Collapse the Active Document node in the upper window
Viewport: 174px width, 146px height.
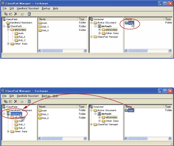[91, 23]
